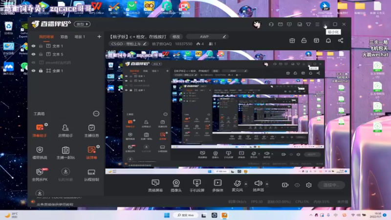Open the share icon in header
The width and height of the screenshot is (391, 220).
click(x=340, y=41)
